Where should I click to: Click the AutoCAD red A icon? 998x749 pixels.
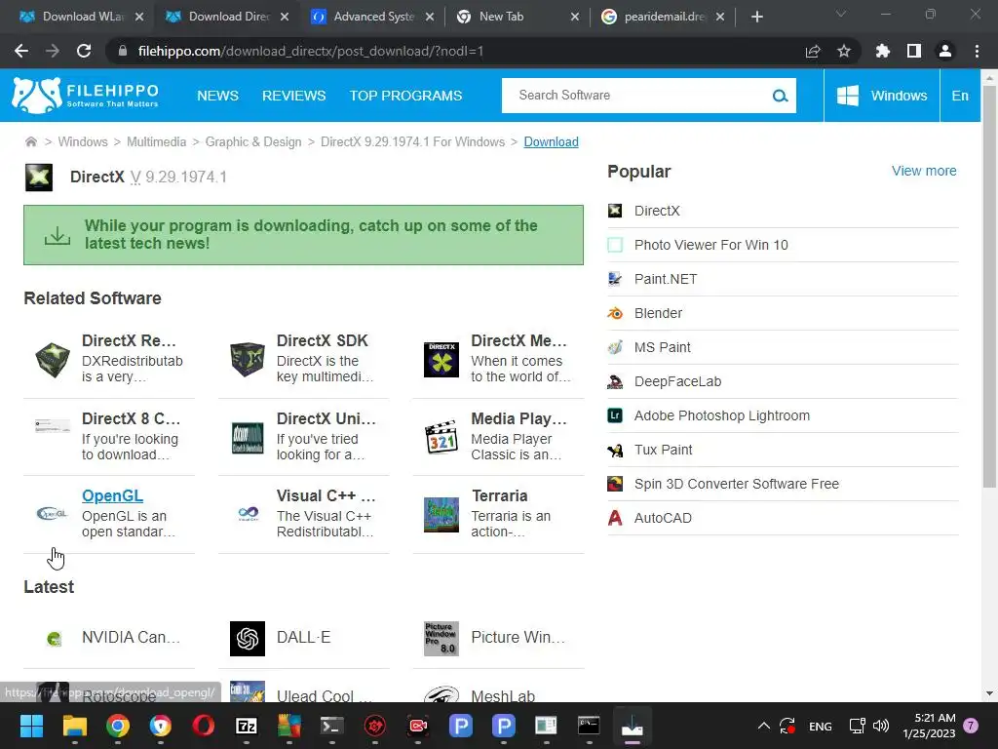point(615,518)
